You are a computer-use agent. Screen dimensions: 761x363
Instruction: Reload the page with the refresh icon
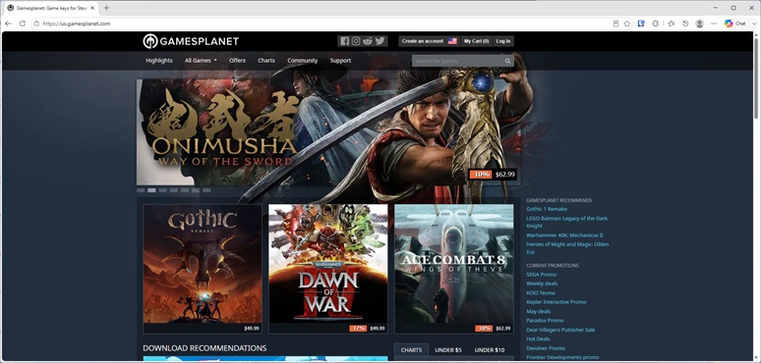click(23, 24)
